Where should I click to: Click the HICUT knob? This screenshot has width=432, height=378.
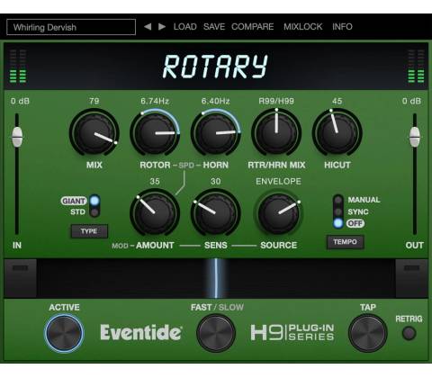point(337,132)
